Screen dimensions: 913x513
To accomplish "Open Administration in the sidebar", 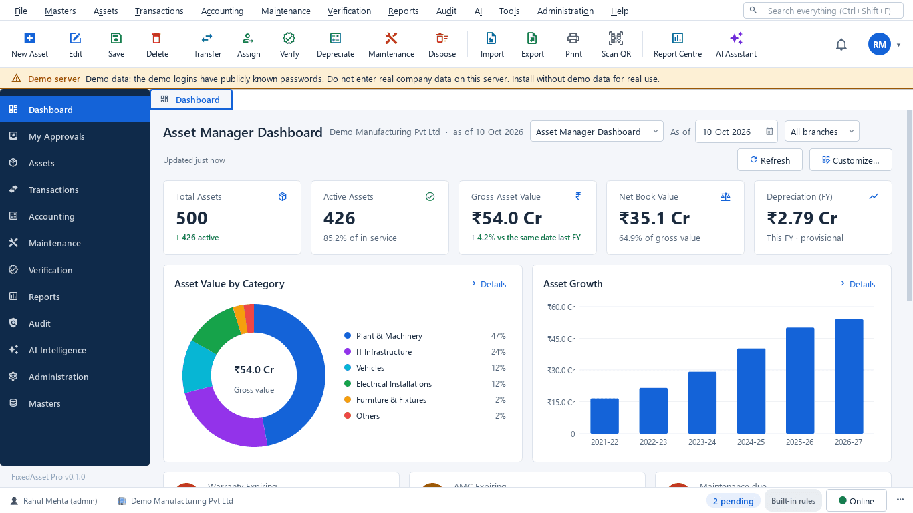I will tap(75, 377).
